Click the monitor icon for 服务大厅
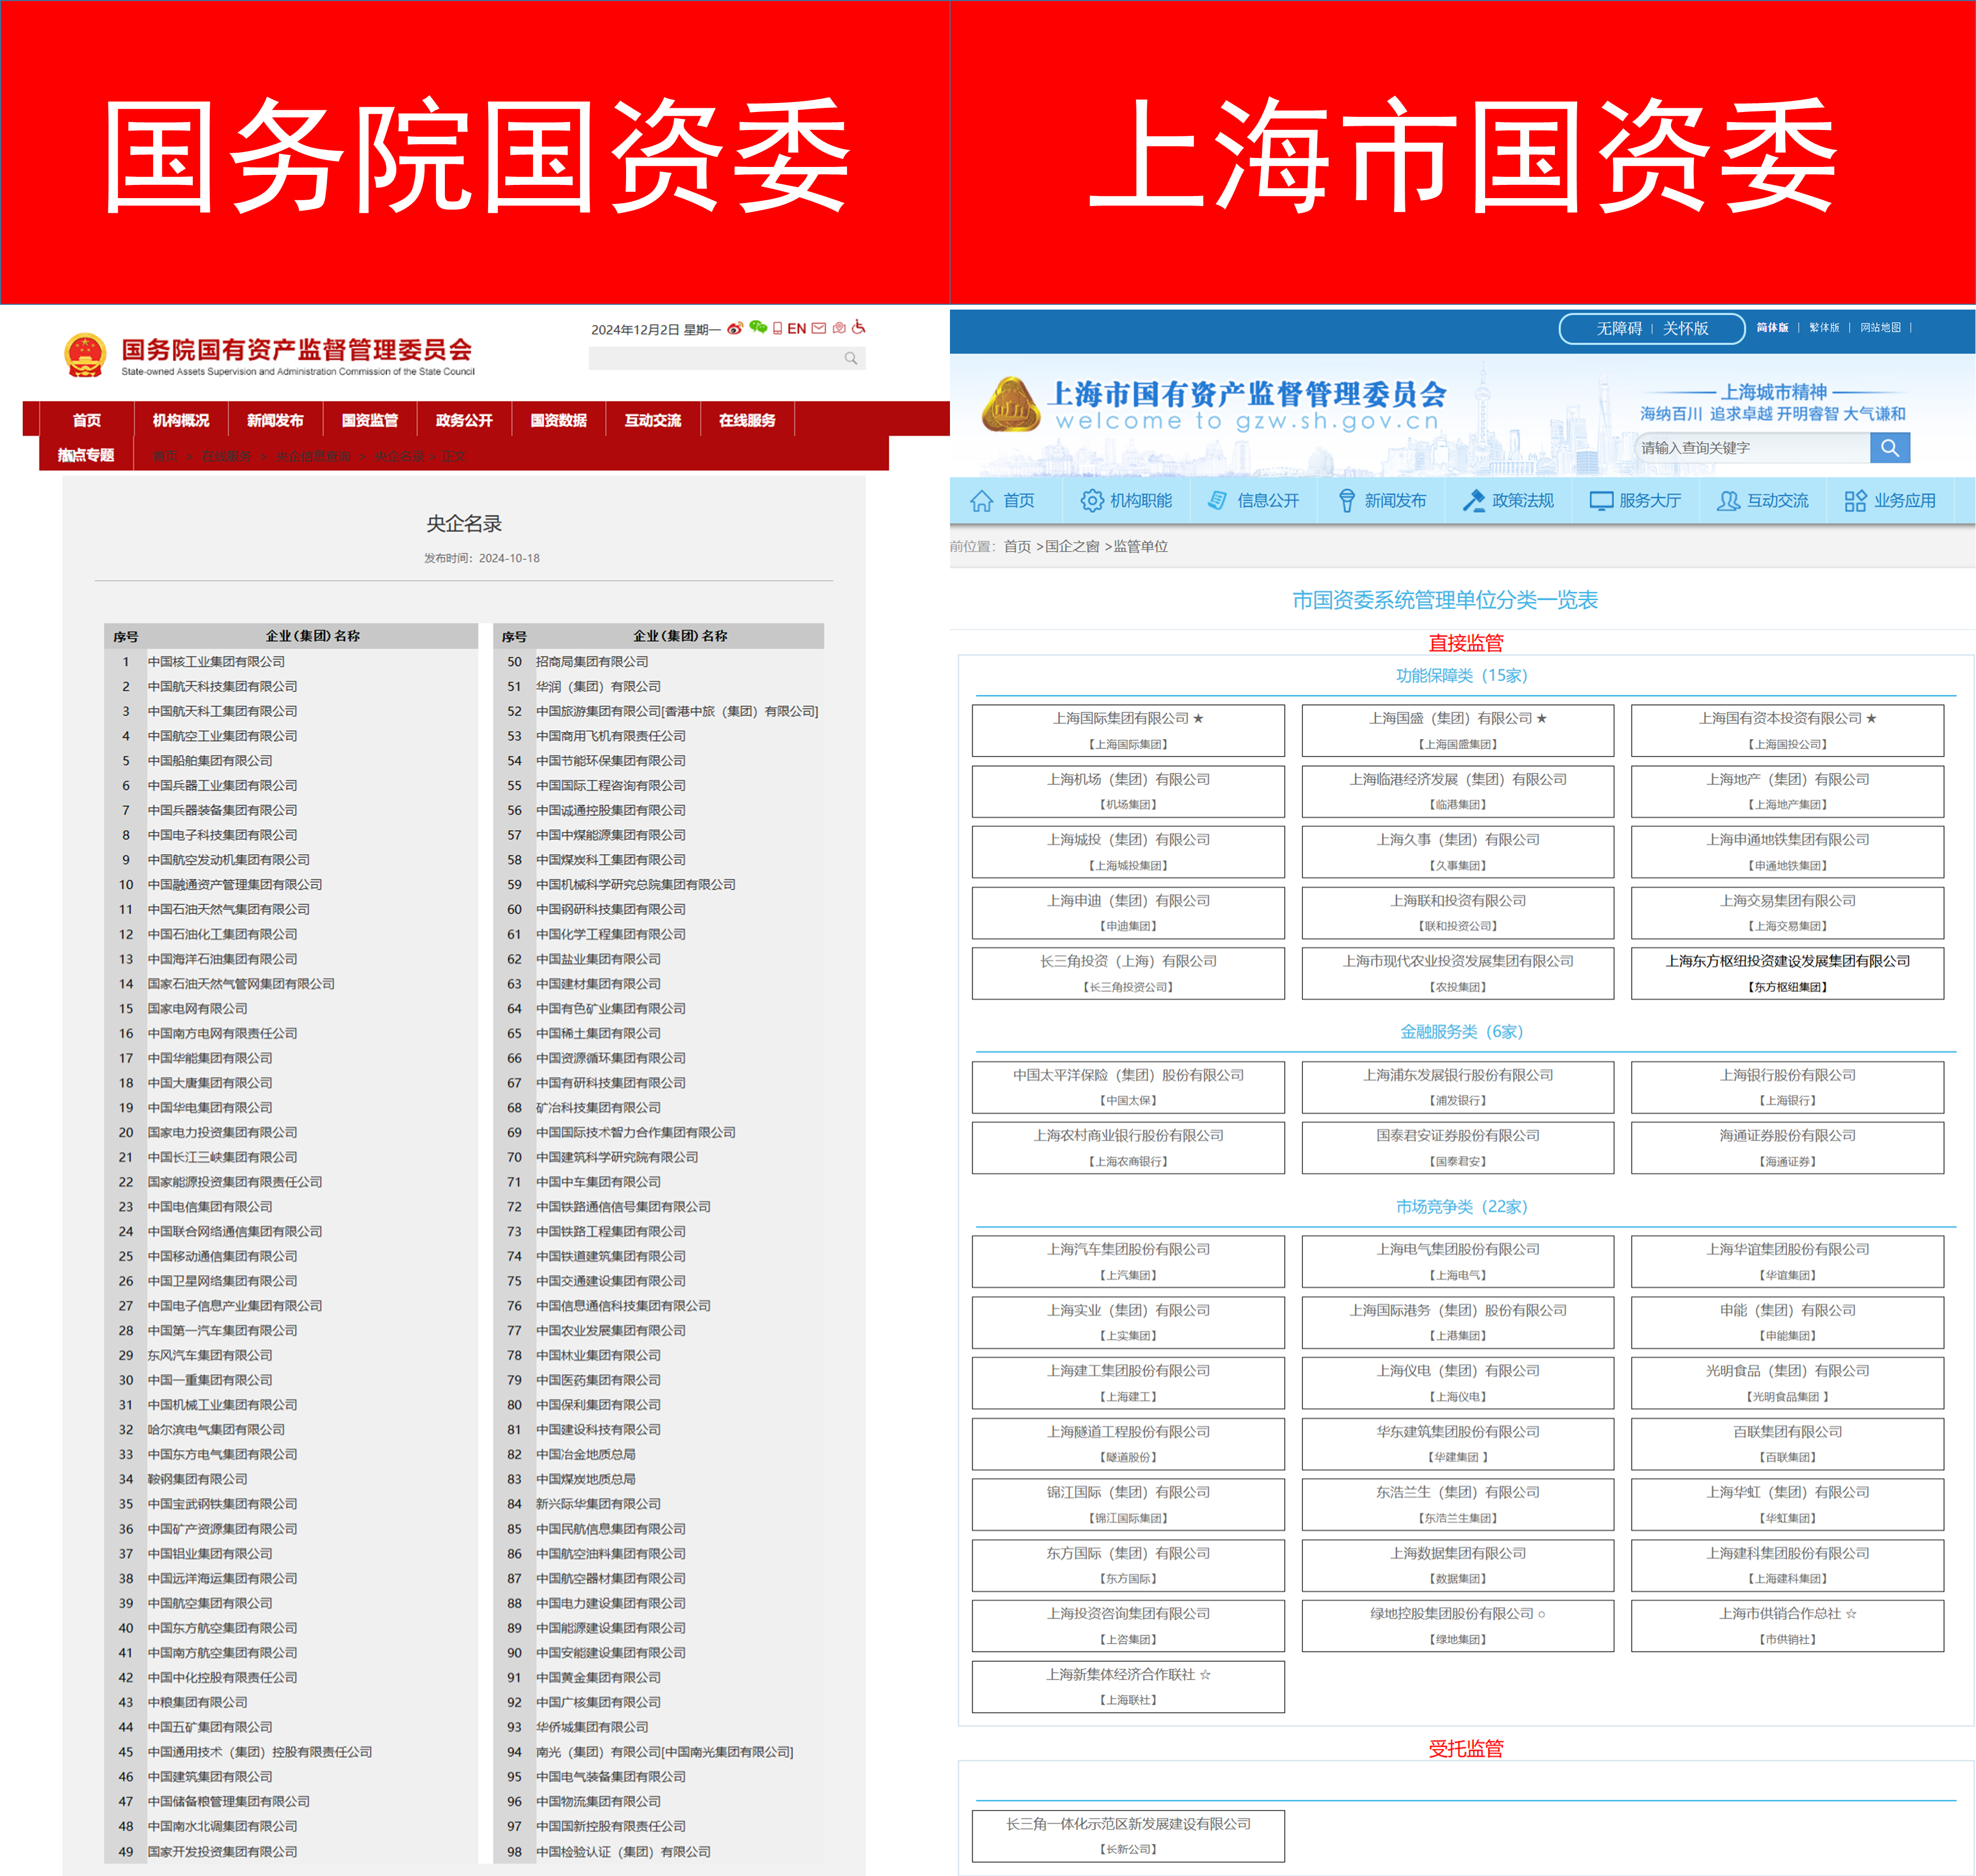 [1601, 500]
